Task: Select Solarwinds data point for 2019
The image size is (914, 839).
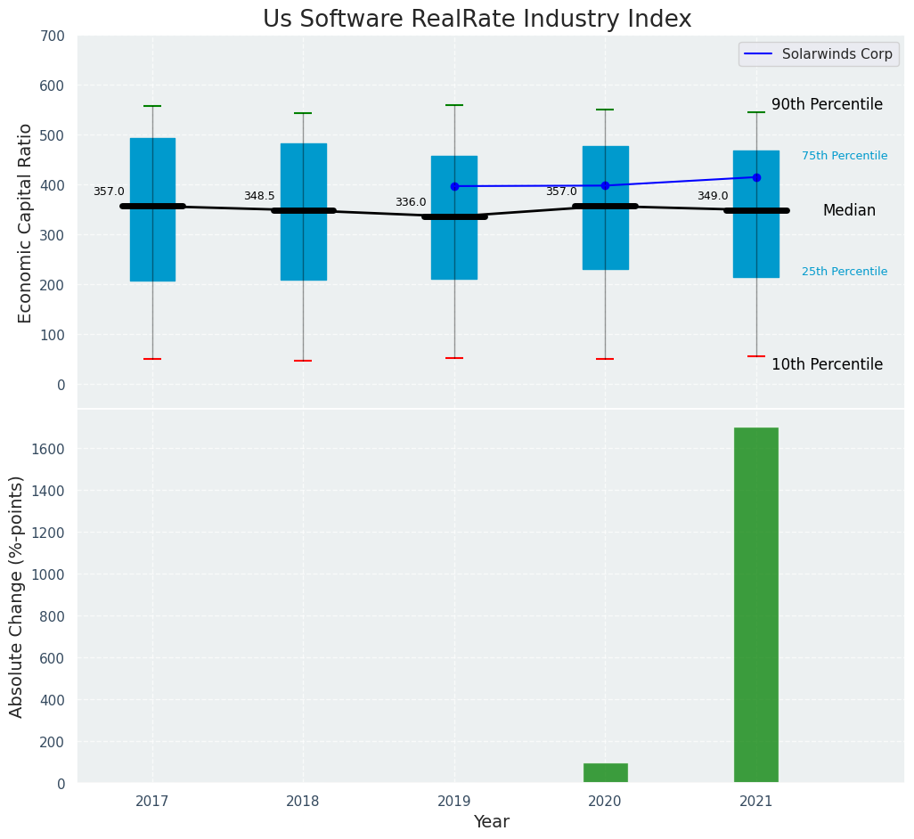Action: (454, 186)
